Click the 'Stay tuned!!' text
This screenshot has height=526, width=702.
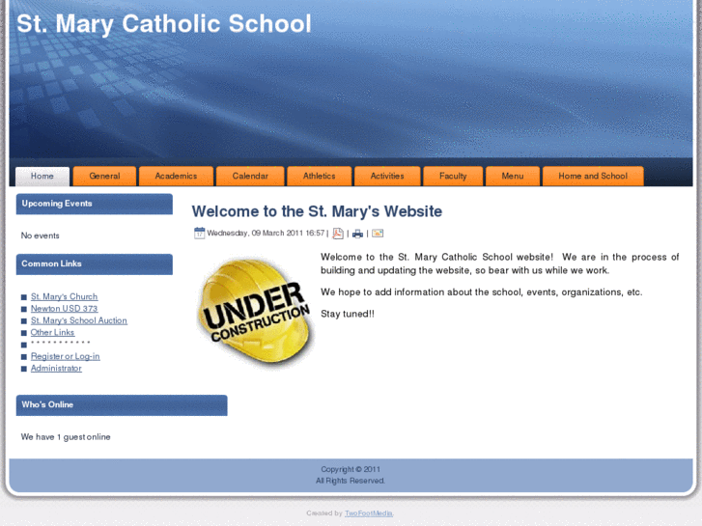(x=348, y=314)
